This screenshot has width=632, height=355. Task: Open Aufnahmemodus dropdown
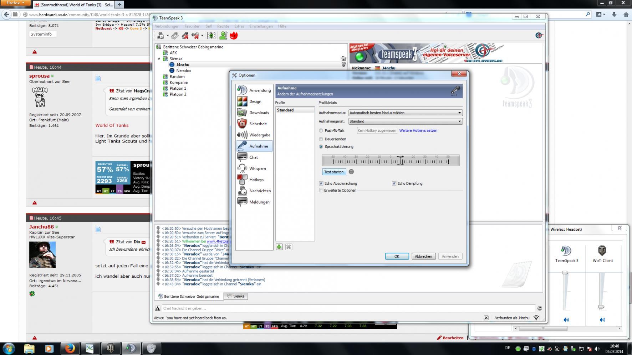click(406, 113)
